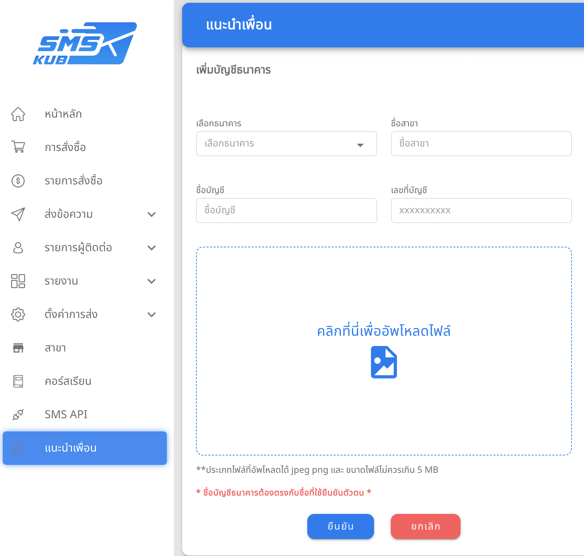Viewport: 584px width, 556px height.
Task: Click the ชื่อบัญชี field label
Action: (x=210, y=190)
